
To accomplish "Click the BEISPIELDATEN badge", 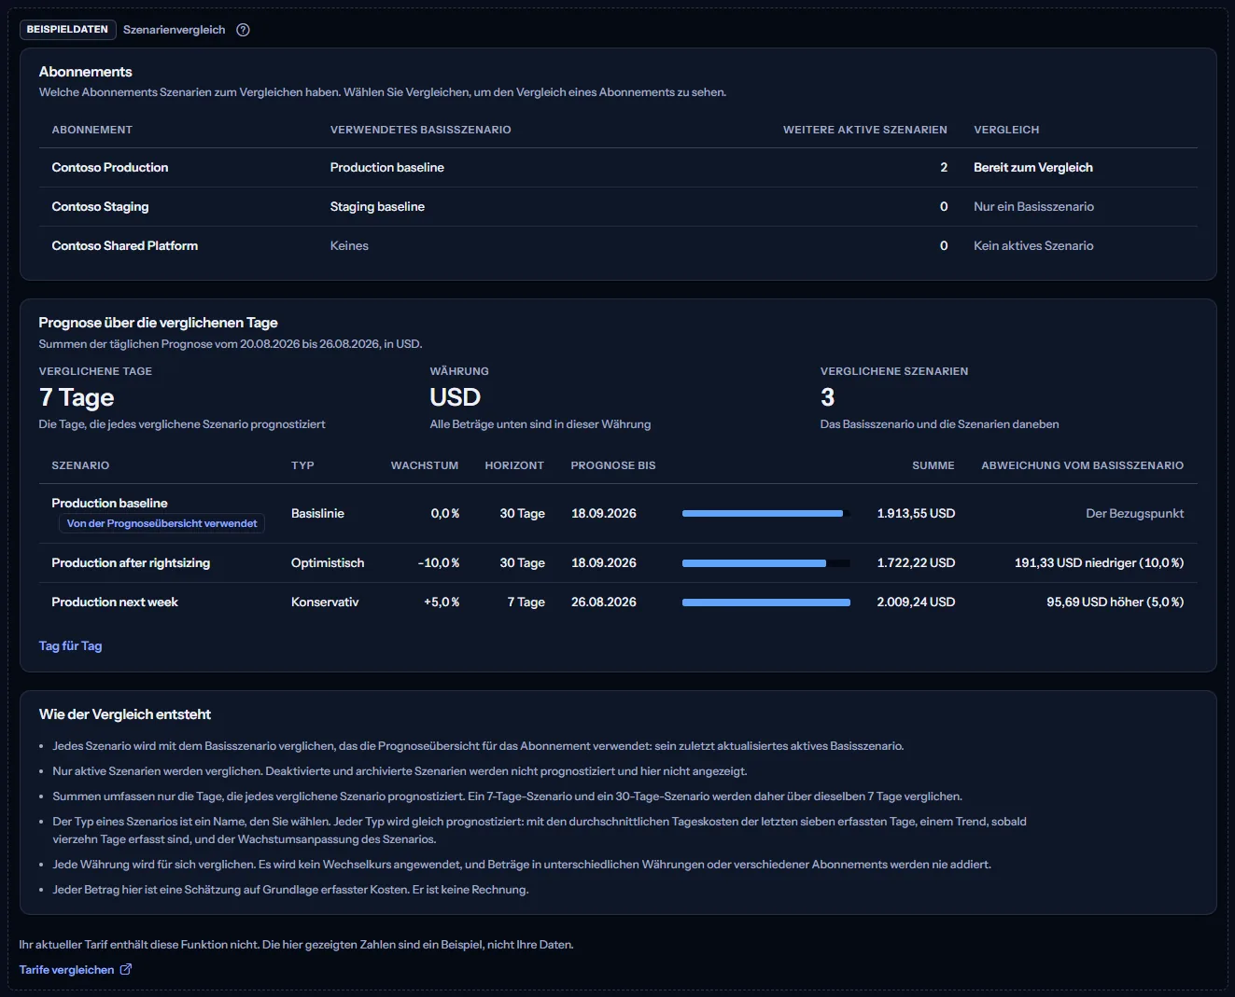I will point(67,30).
